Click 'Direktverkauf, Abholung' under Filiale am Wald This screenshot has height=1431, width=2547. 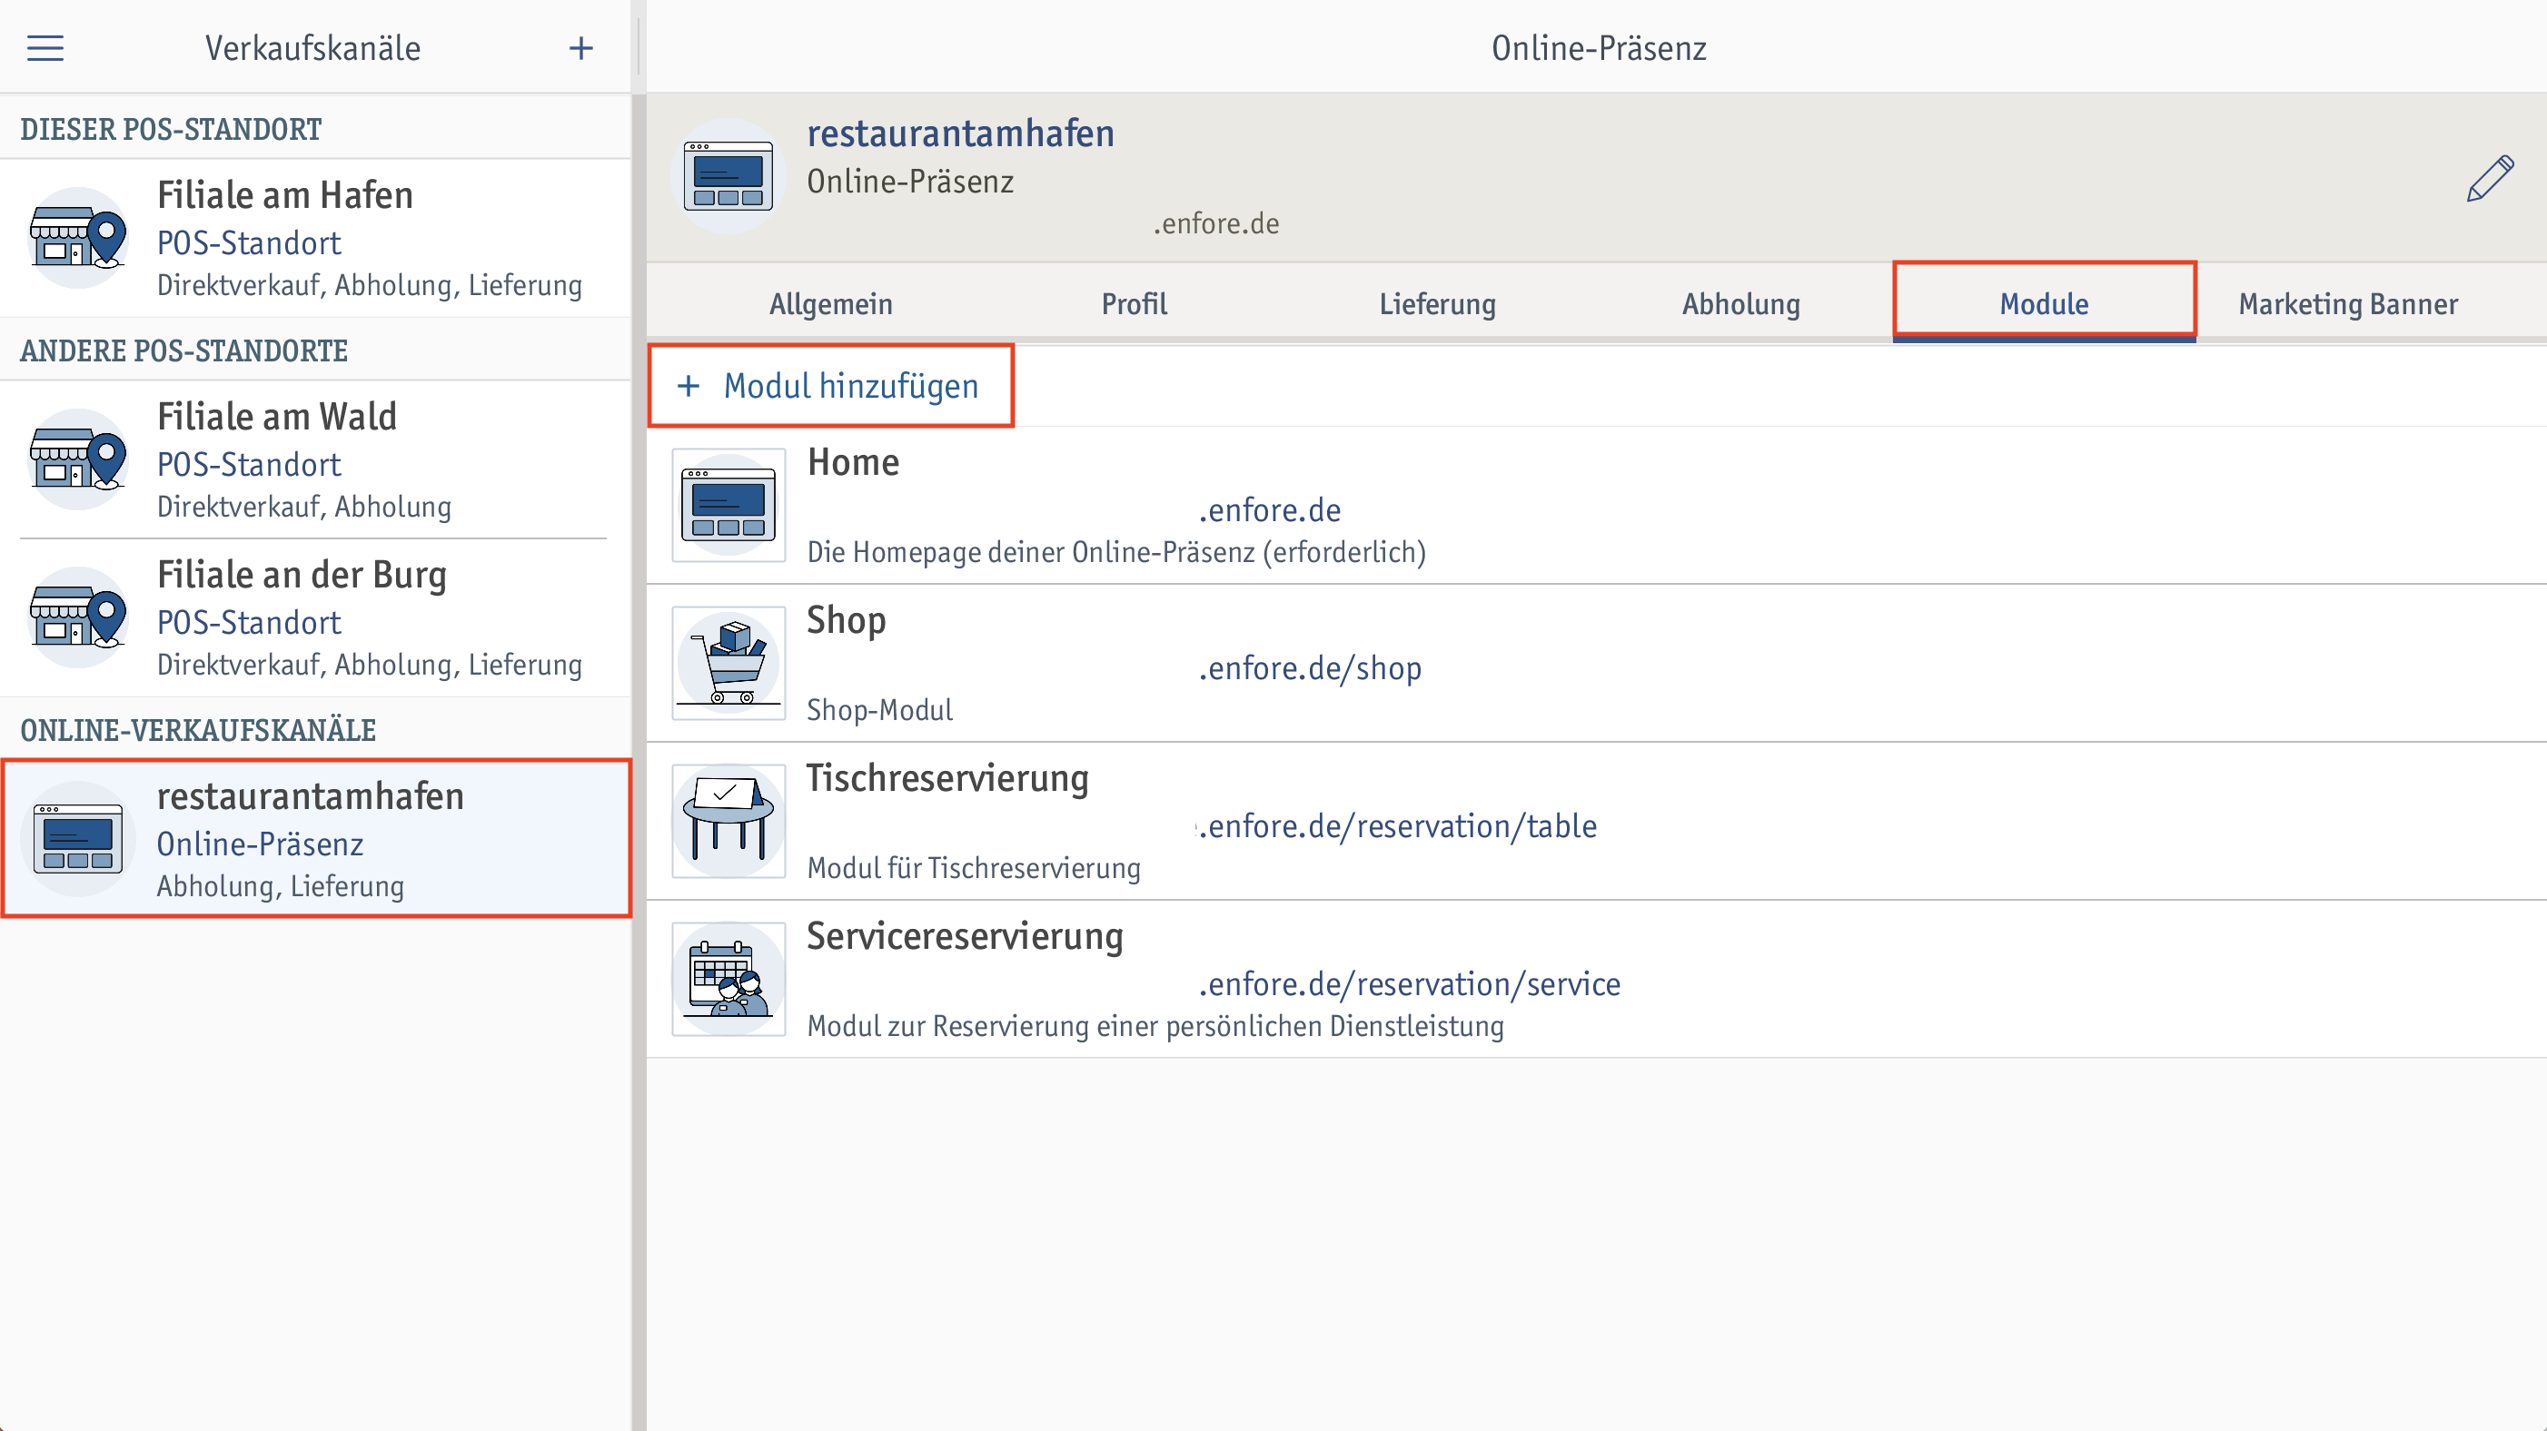(303, 507)
